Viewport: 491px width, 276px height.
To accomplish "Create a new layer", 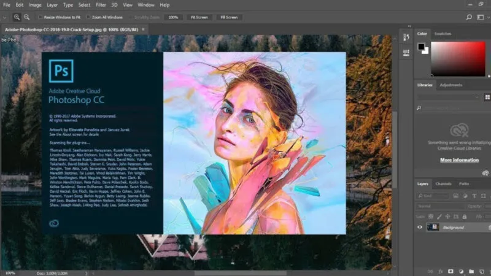I will 482,271.
